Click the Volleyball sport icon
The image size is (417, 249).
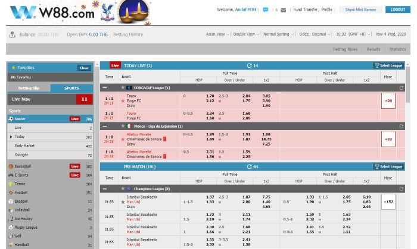pos(11,210)
